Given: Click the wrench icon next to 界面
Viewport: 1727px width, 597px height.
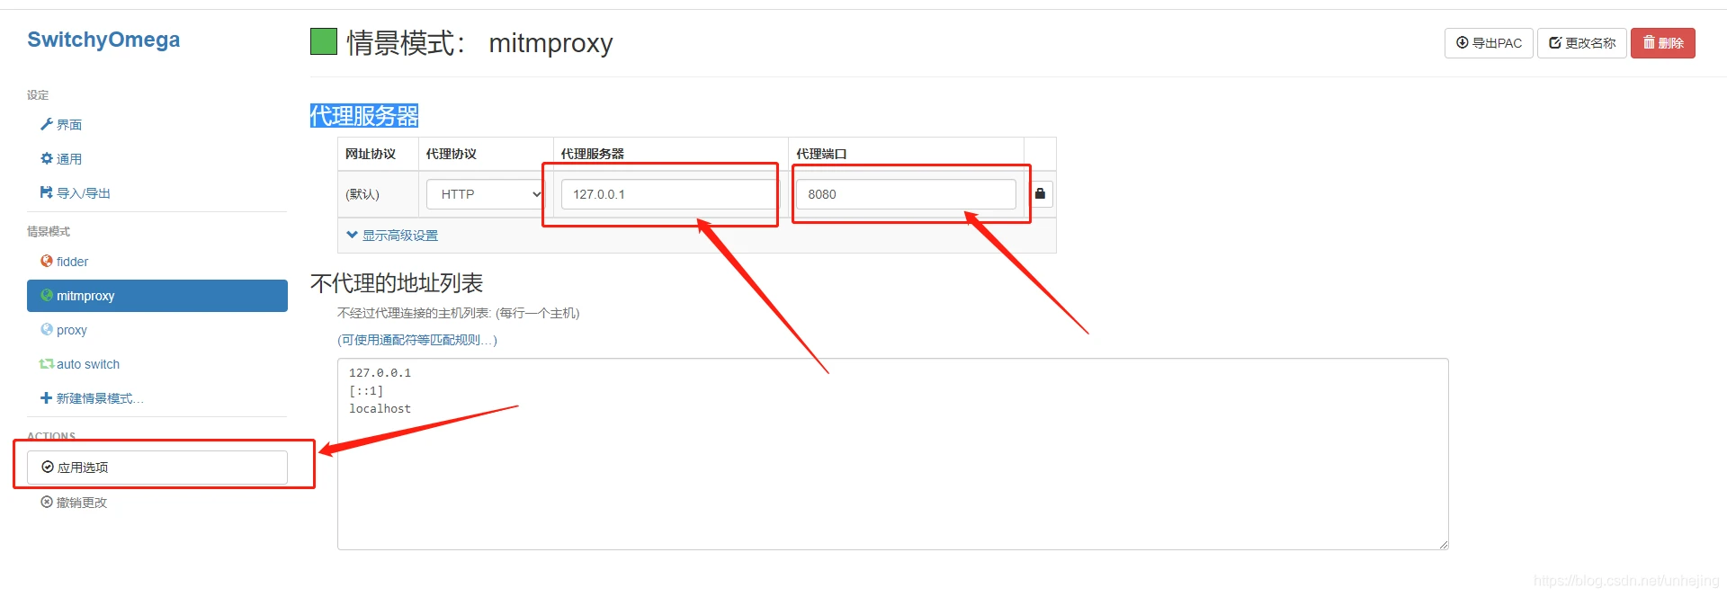Looking at the screenshot, I should (x=46, y=124).
